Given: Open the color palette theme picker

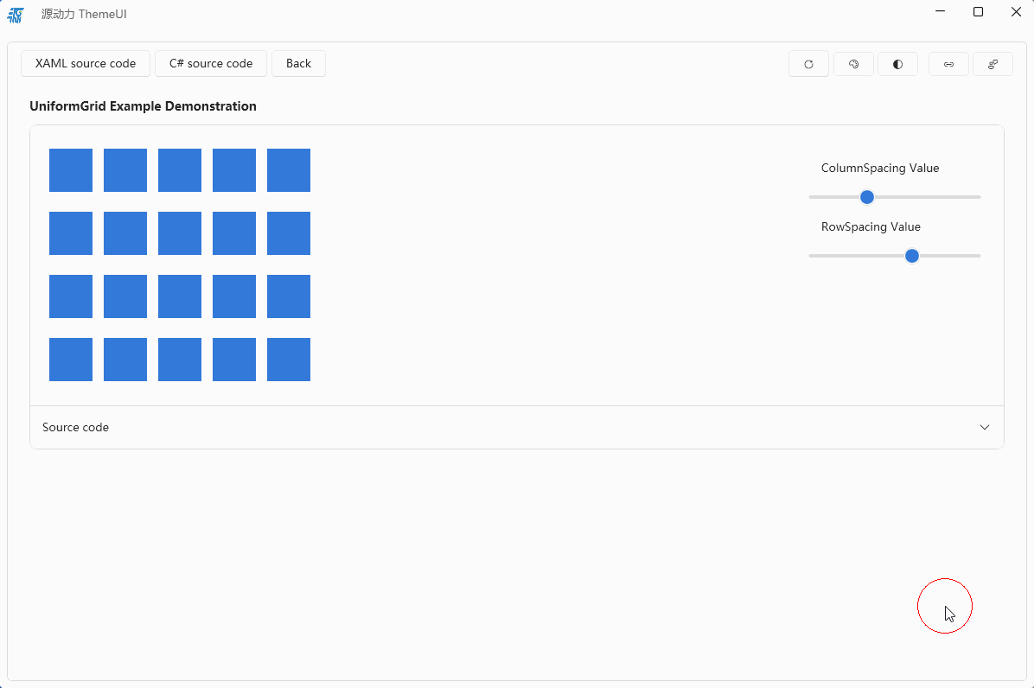Looking at the screenshot, I should coord(853,64).
